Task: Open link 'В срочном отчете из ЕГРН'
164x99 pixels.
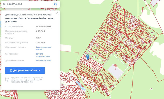Action: pyautogui.click(x=43, y=48)
